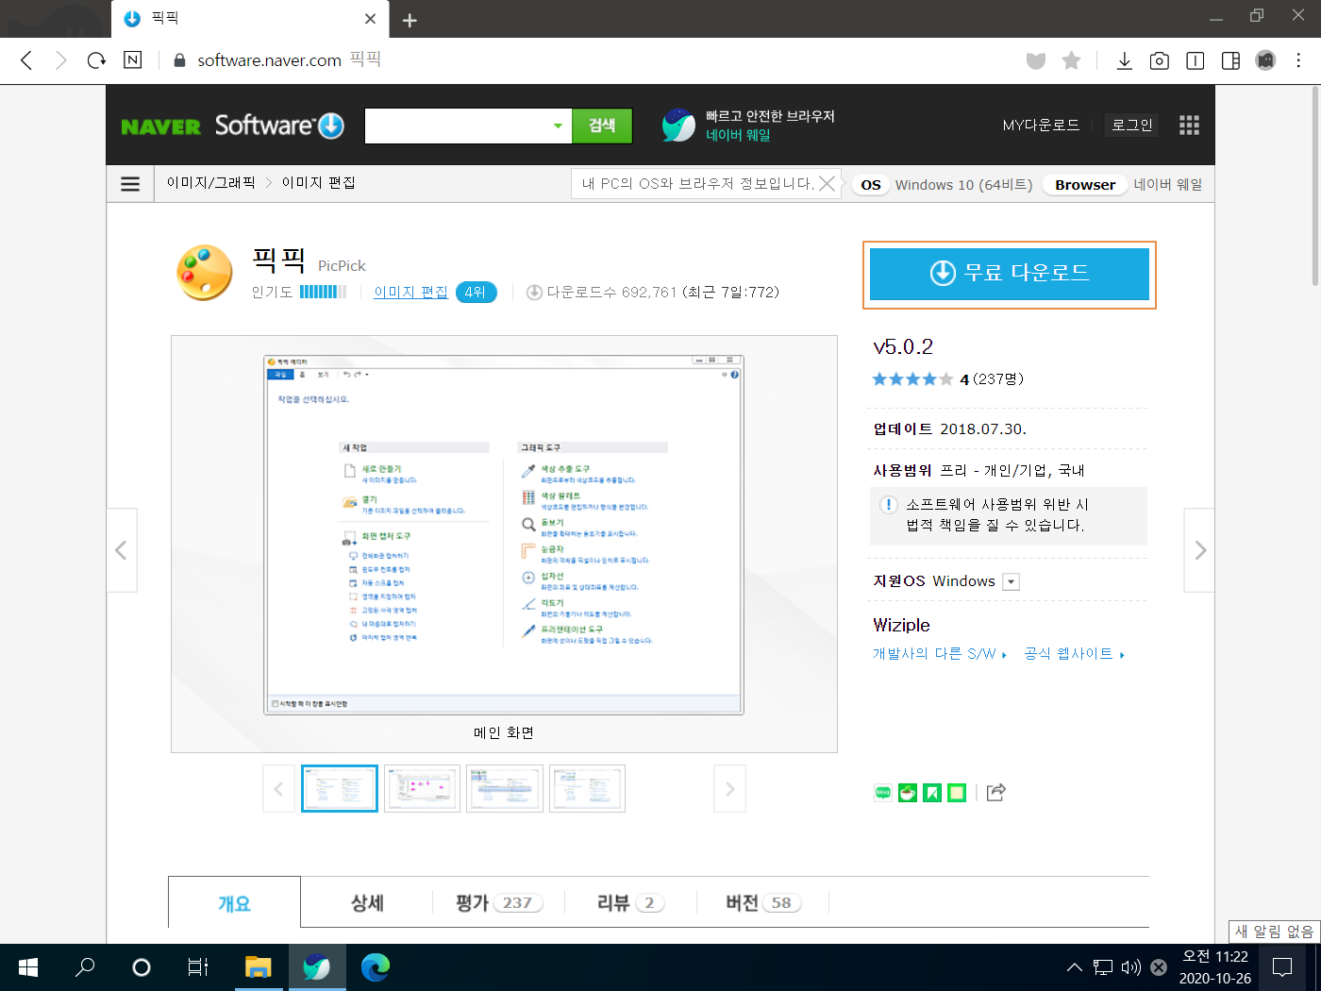Open 개발사의 다른 S/W link
The height and width of the screenshot is (991, 1321).
click(940, 653)
